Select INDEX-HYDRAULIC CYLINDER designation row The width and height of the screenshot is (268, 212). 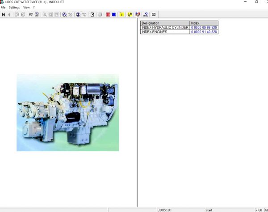click(x=165, y=28)
